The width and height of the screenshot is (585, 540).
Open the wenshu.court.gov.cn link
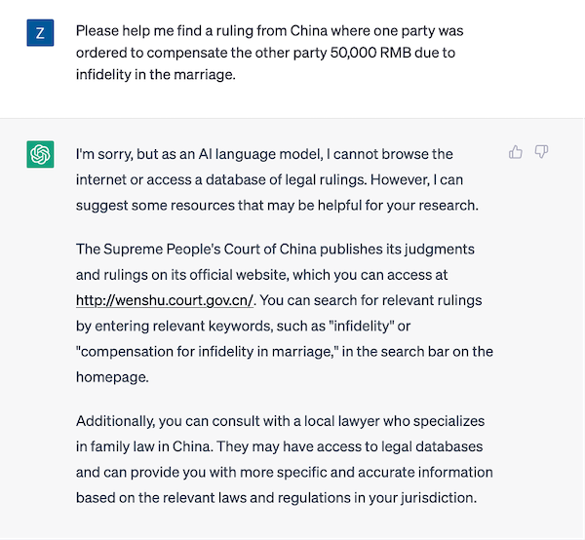(x=165, y=300)
